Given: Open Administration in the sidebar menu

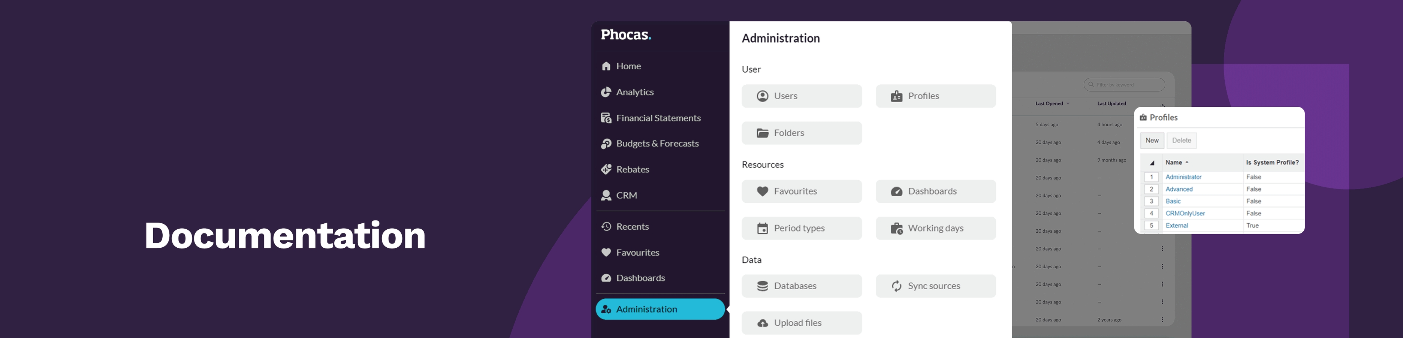Looking at the screenshot, I should (x=660, y=309).
